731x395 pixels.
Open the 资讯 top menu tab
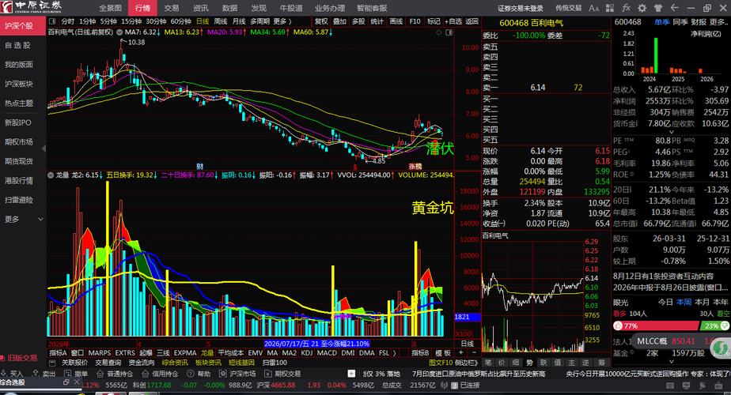[x=200, y=8]
